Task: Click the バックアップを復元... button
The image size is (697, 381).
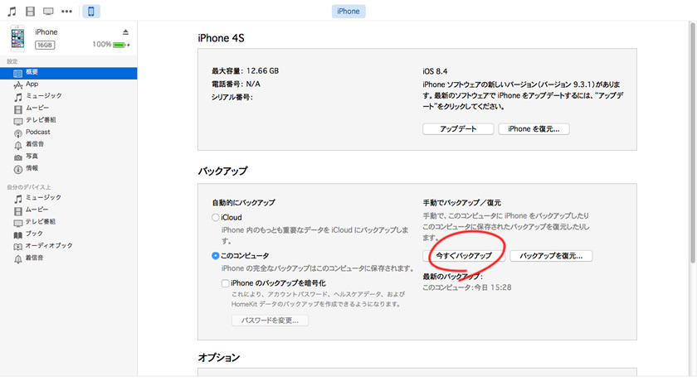Action: 551,256
